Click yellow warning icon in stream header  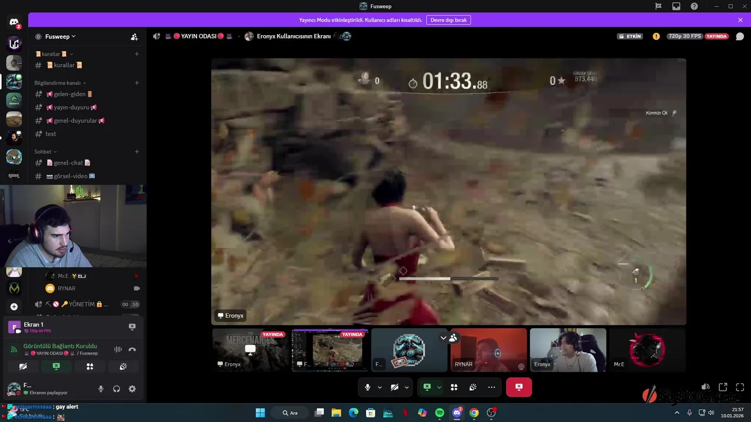tap(656, 36)
